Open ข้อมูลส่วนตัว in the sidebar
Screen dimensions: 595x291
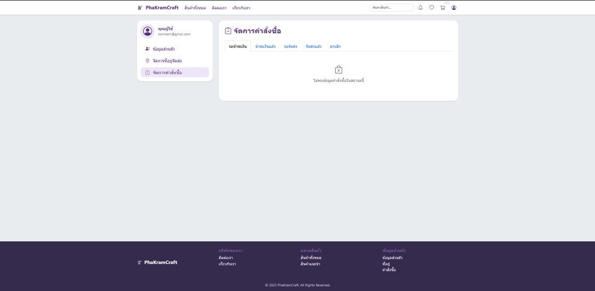[164, 49]
